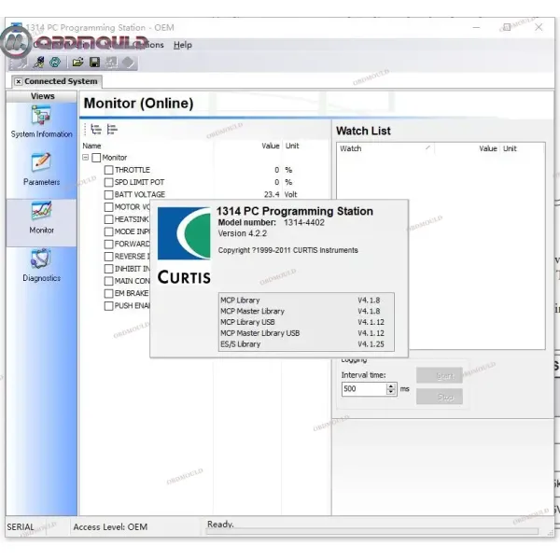Collapse the Monitor tree node
This screenshot has width=560, height=560.
pyautogui.click(x=86, y=158)
